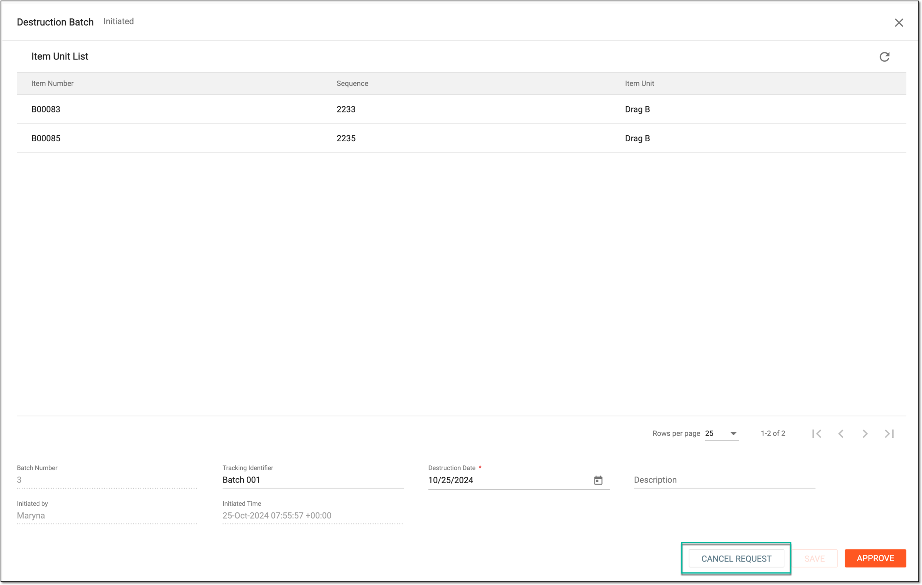922x585 pixels.
Task: Refresh the Item Unit List
Action: pos(884,57)
